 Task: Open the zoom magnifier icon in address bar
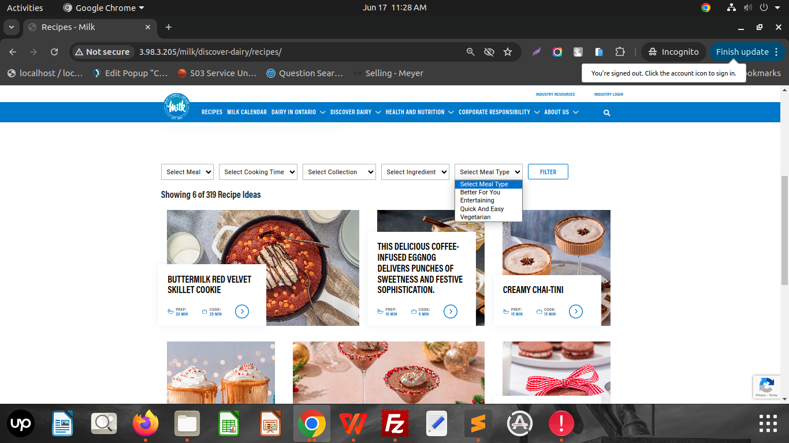(x=471, y=52)
